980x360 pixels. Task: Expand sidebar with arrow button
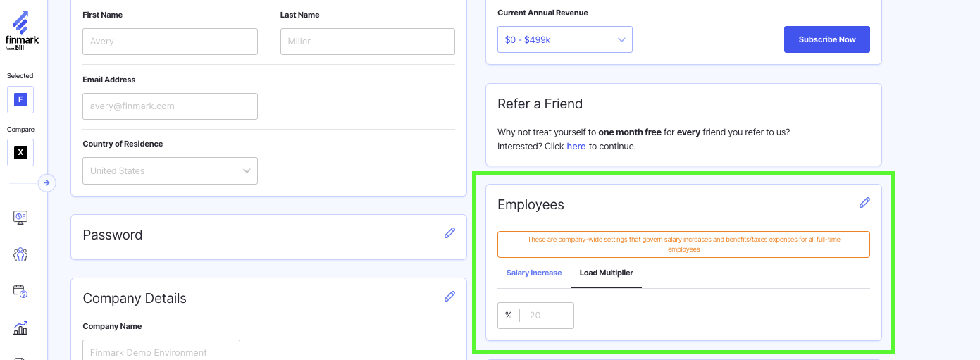click(46, 183)
